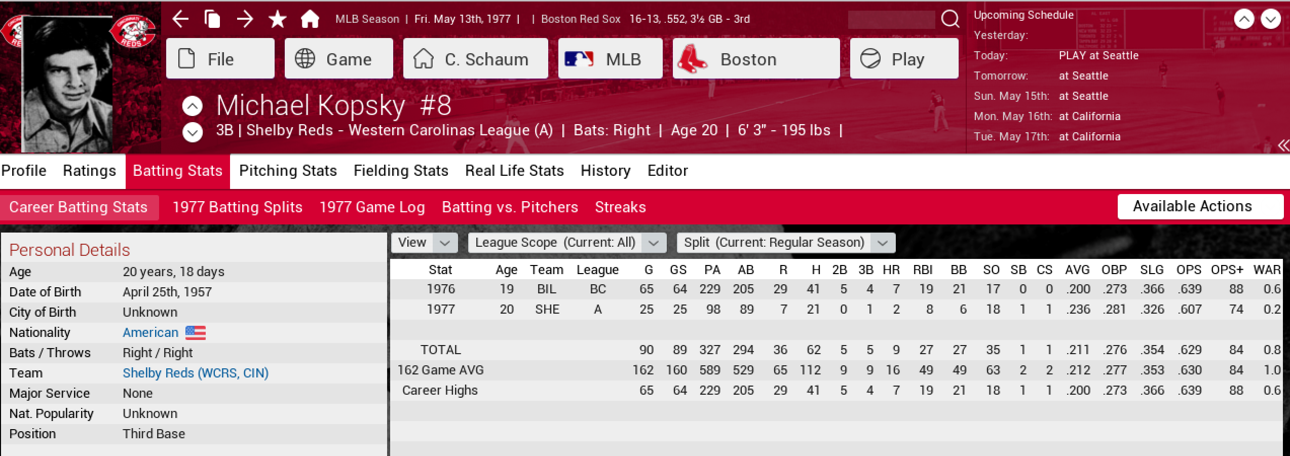
Task: Click the forward arrow navigation icon
Action: pyautogui.click(x=245, y=19)
